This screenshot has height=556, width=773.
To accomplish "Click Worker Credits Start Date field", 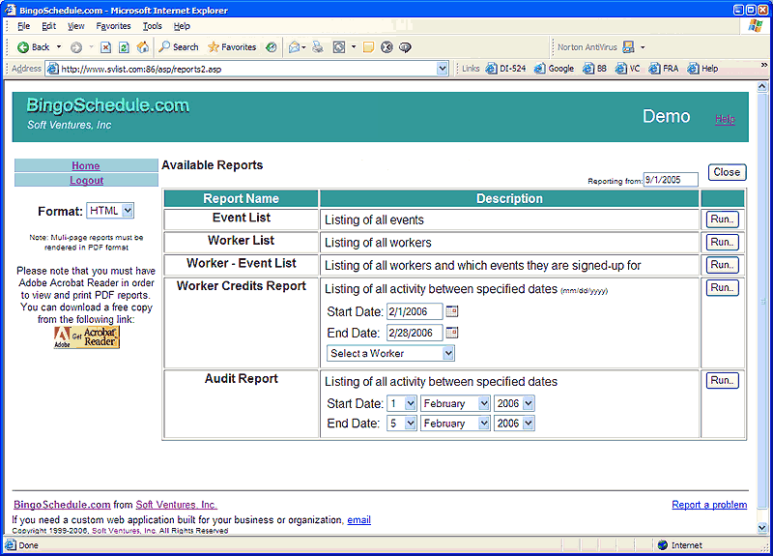I will click(x=415, y=311).
